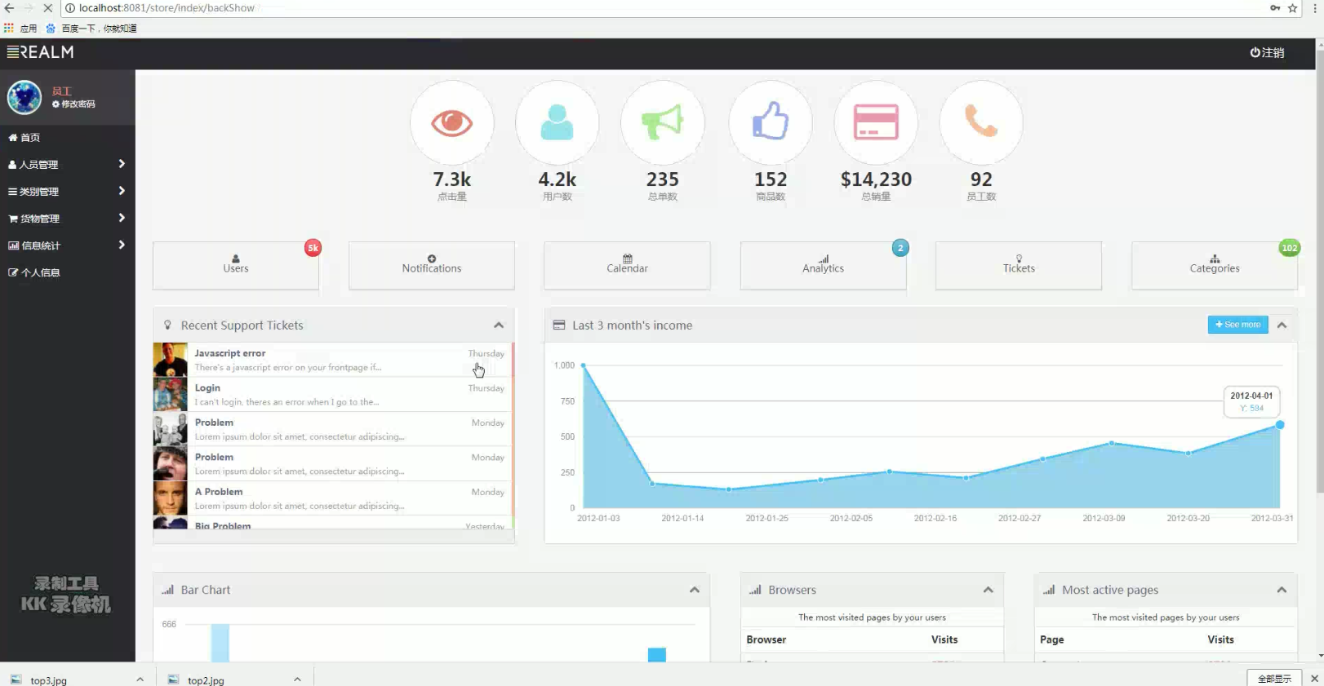
Task: Click the green megaphone icon
Action: pos(662,122)
